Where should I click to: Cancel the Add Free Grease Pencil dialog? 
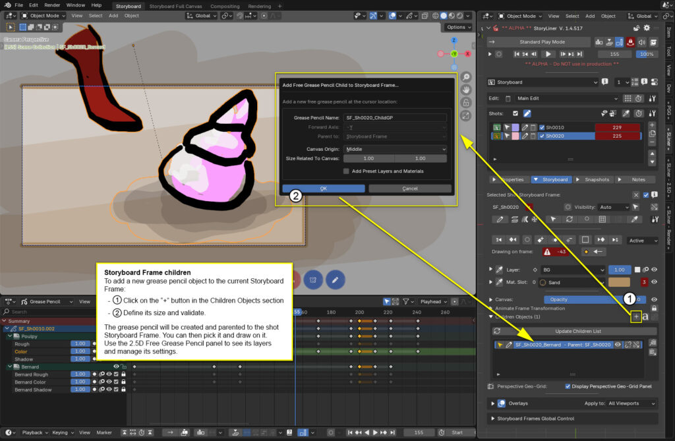pyautogui.click(x=410, y=189)
